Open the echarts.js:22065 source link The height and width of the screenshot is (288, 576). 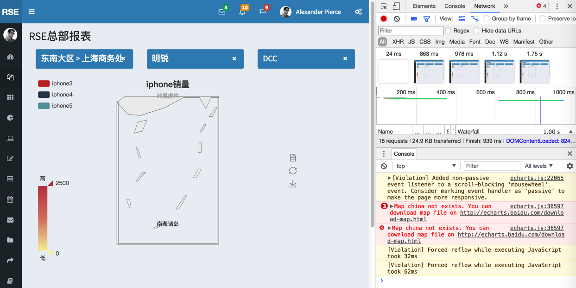click(537, 178)
